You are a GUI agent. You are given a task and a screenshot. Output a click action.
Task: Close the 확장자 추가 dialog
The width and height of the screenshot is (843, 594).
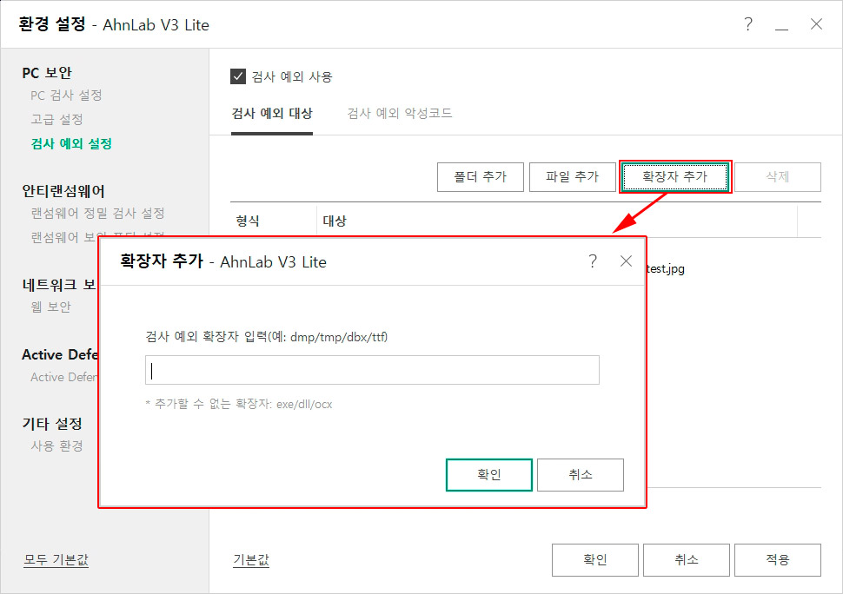coord(626,261)
